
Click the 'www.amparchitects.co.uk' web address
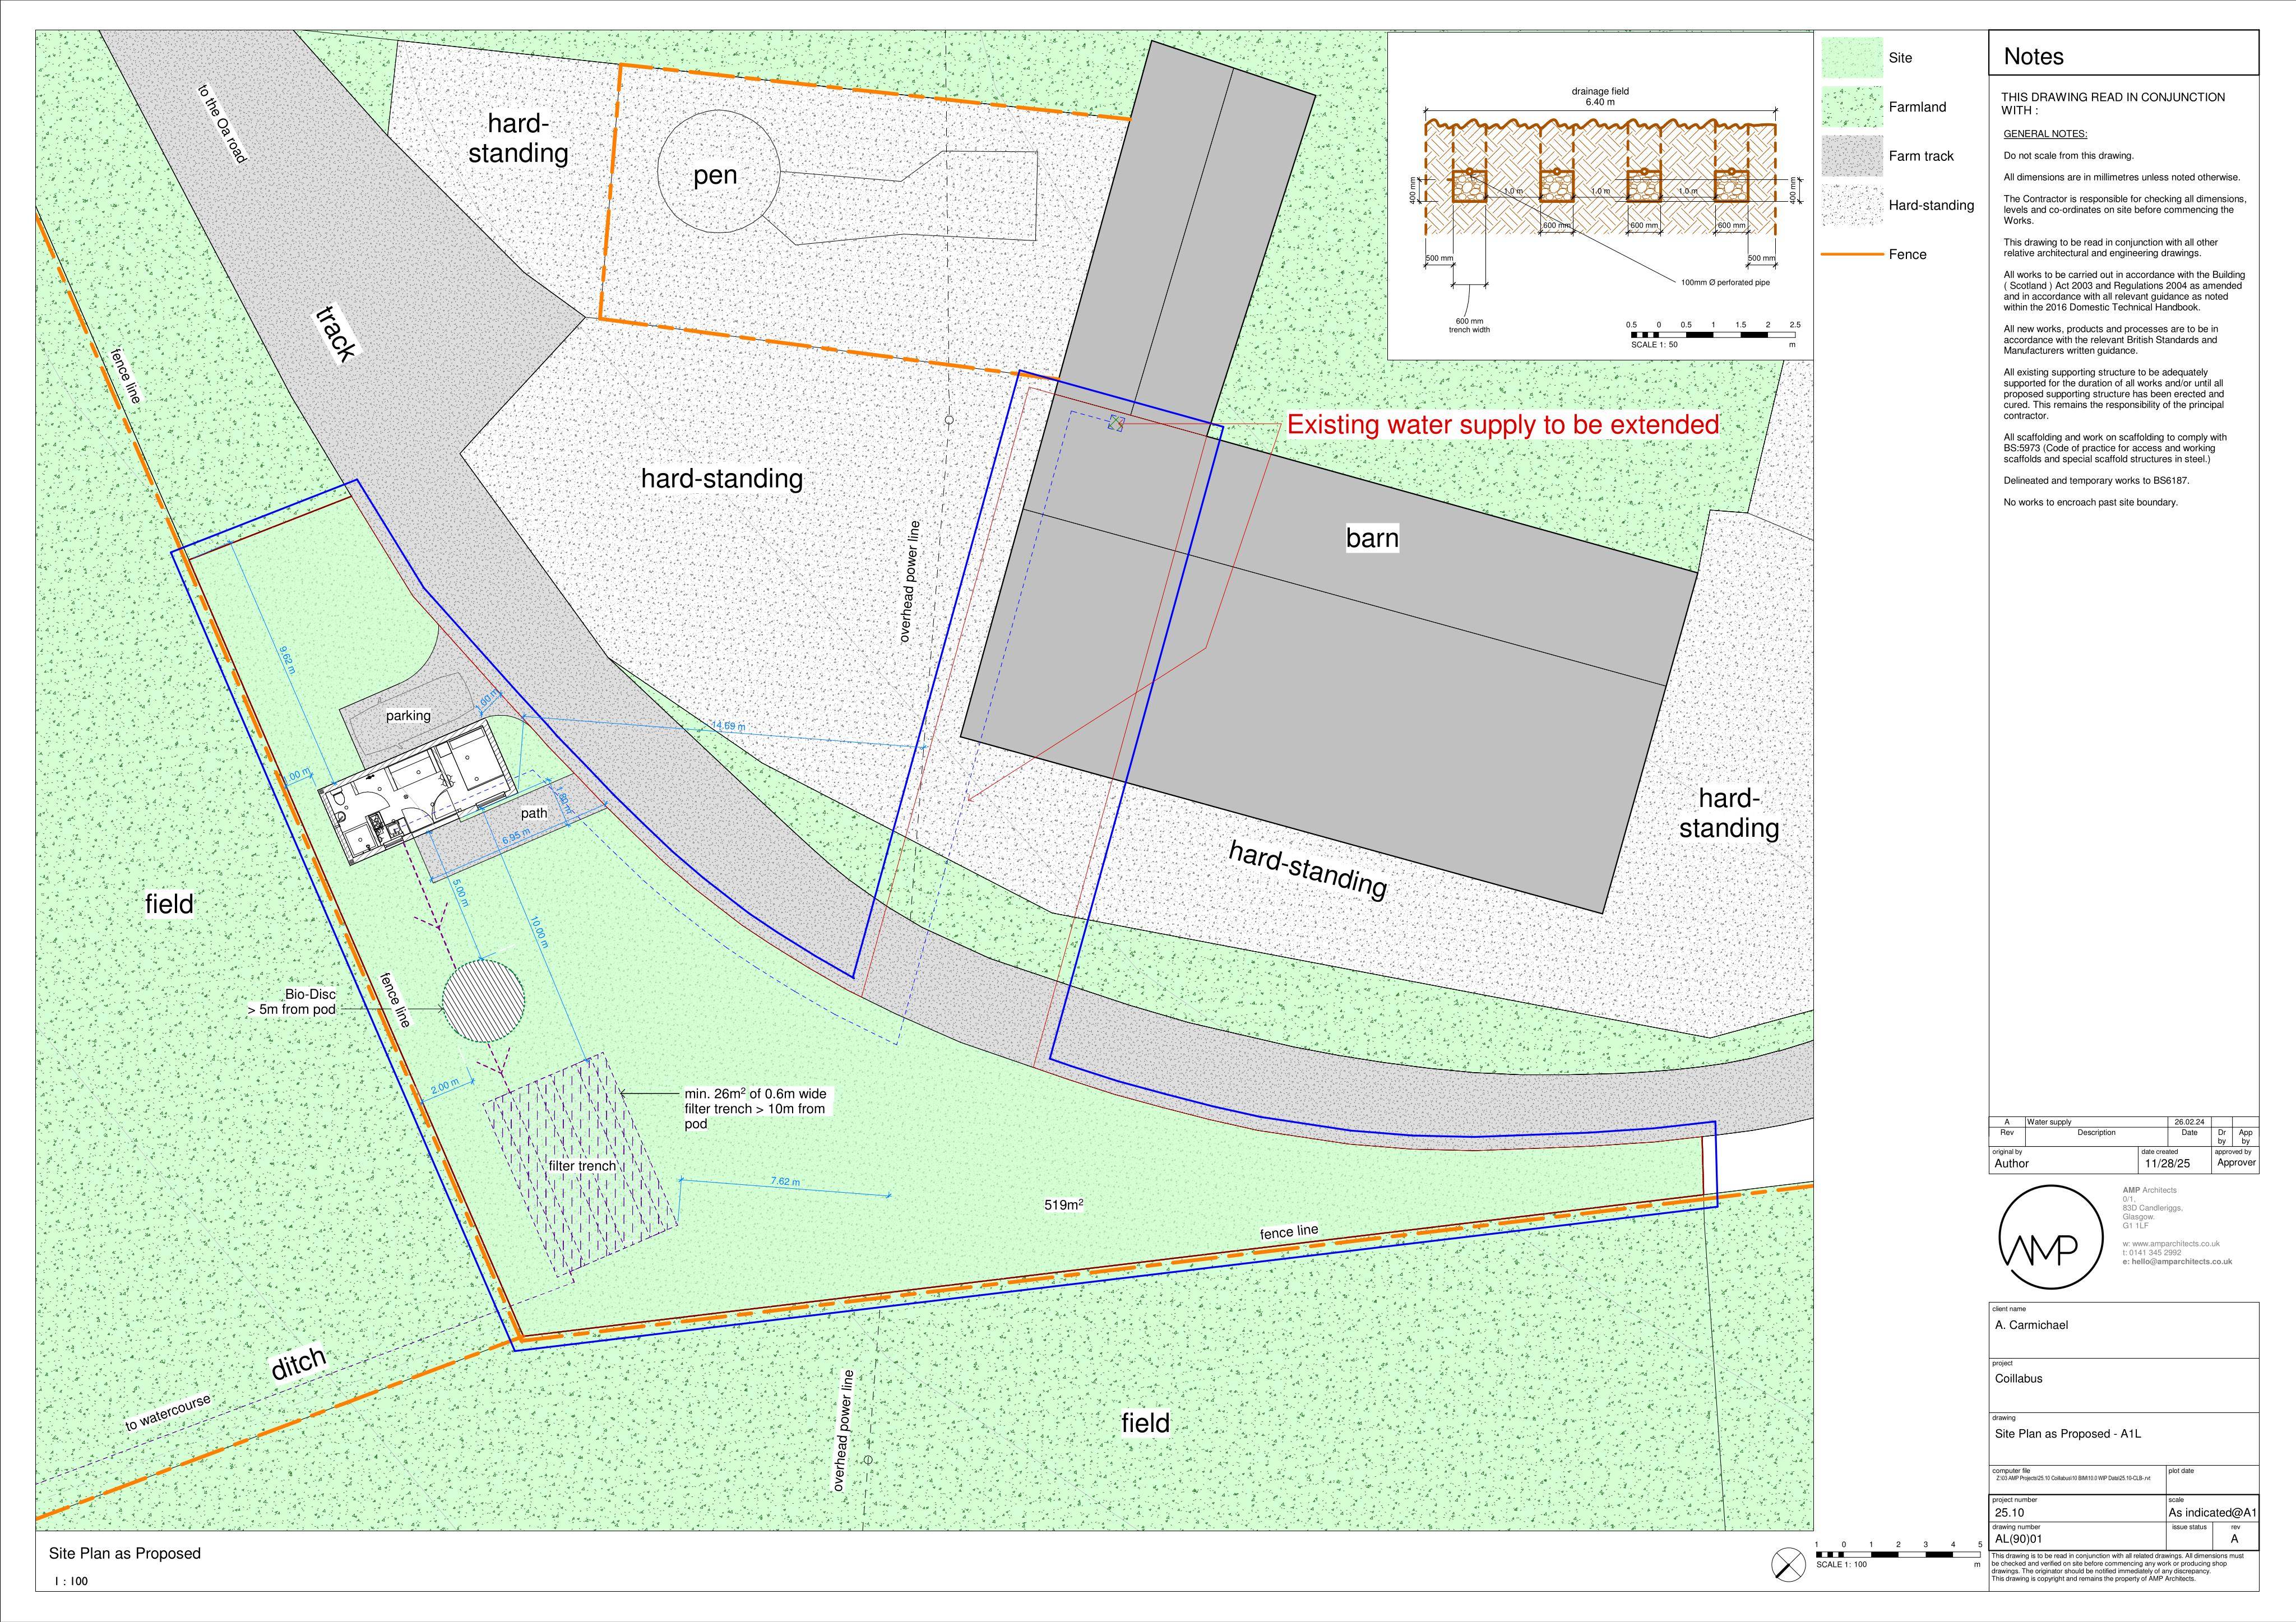click(2176, 1244)
